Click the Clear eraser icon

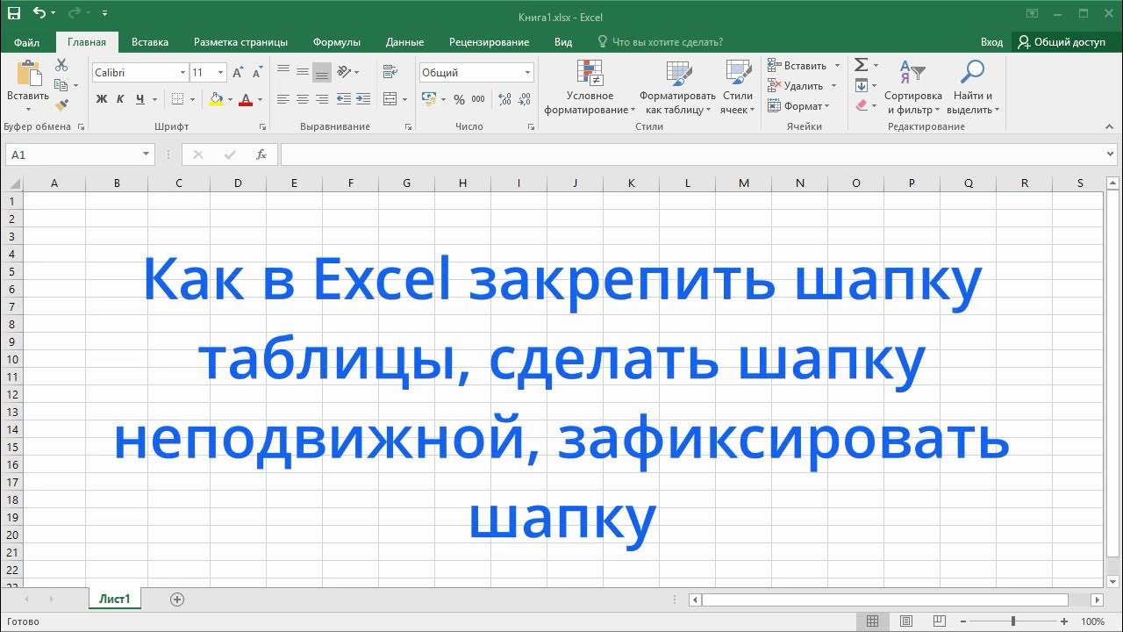click(x=861, y=105)
